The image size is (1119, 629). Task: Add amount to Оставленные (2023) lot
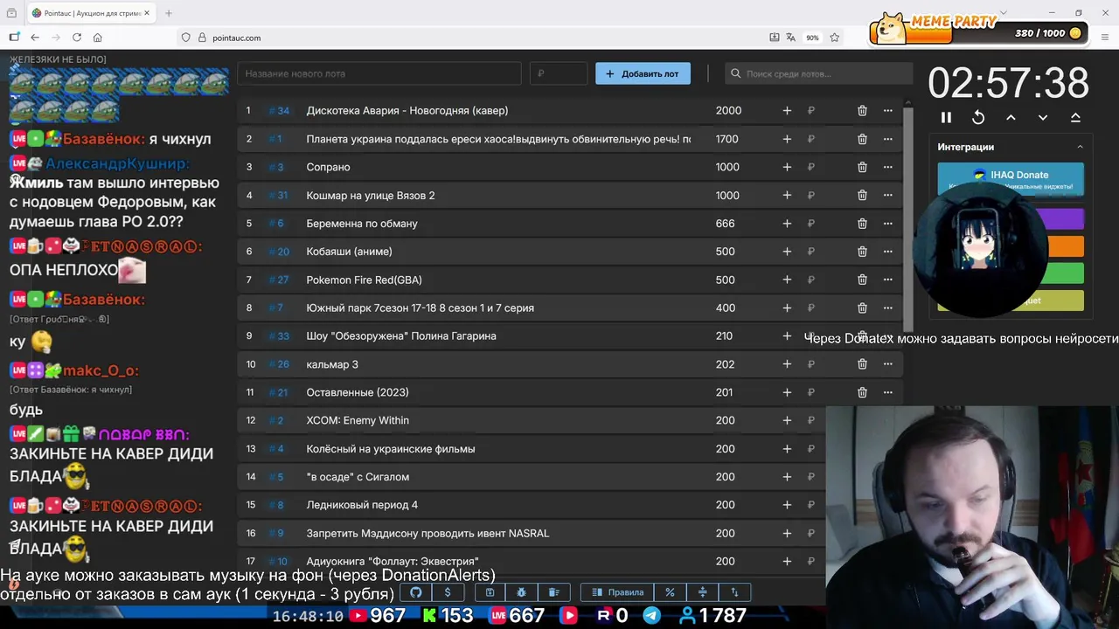[x=787, y=392]
